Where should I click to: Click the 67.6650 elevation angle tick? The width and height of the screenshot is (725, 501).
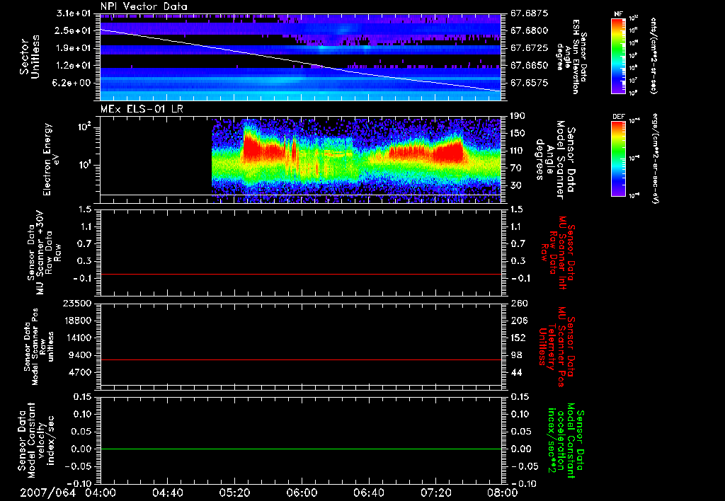(530, 66)
